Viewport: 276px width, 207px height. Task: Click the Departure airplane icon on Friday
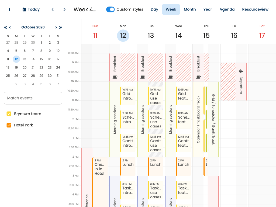241,71
